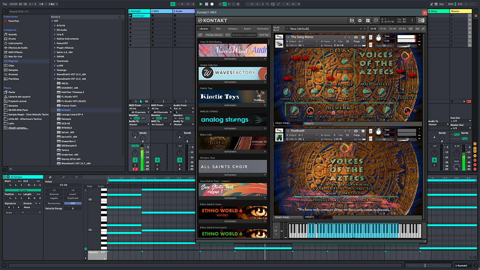Arm the arrangement record button
The width and height of the screenshot is (480, 270).
(x=212, y=4)
